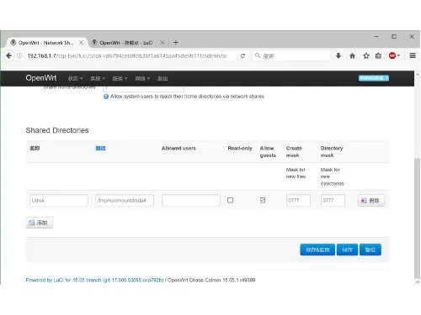Open the Firefox hamburger menu
Image resolution: width=421 pixels, height=315 pixels.
(x=413, y=55)
